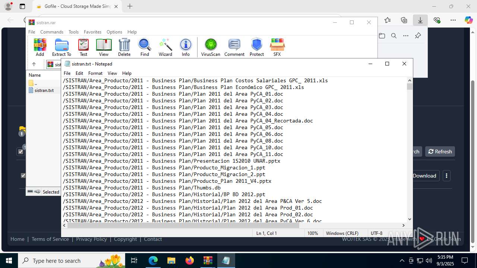Click the Protect archive icon
The image size is (477, 268).
pos(257,47)
